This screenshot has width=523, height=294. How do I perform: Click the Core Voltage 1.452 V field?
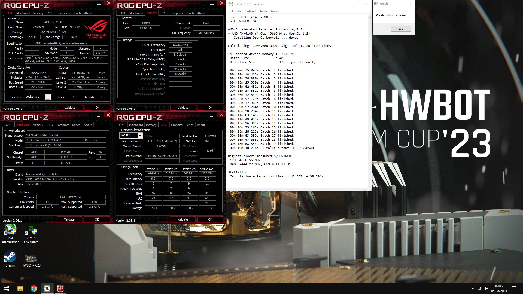tap(72, 37)
